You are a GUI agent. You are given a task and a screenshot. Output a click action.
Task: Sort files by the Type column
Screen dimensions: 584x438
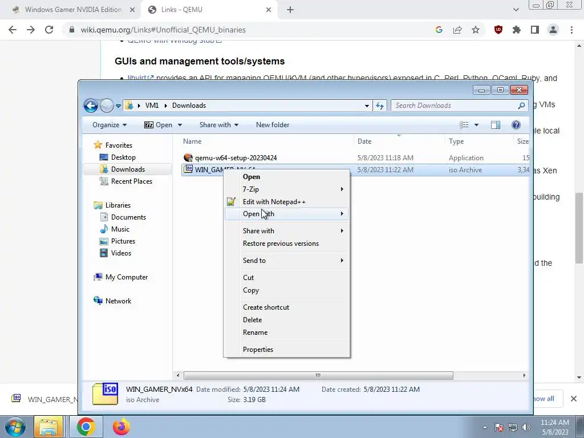click(456, 141)
